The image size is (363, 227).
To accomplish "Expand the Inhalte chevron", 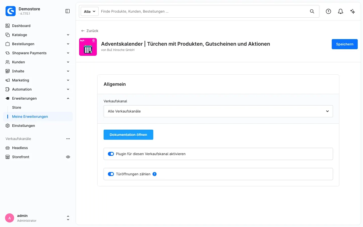I will tap(68, 71).
